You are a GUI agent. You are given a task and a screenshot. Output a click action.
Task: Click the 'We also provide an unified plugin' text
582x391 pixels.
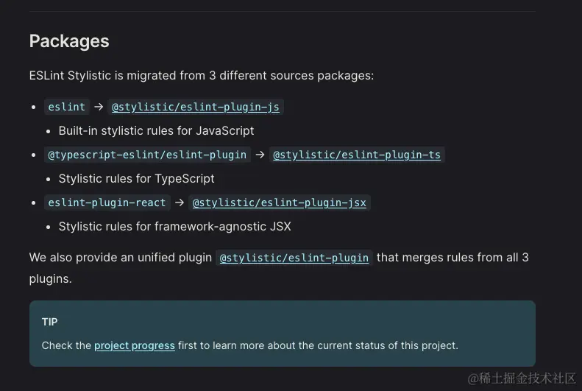coord(121,258)
